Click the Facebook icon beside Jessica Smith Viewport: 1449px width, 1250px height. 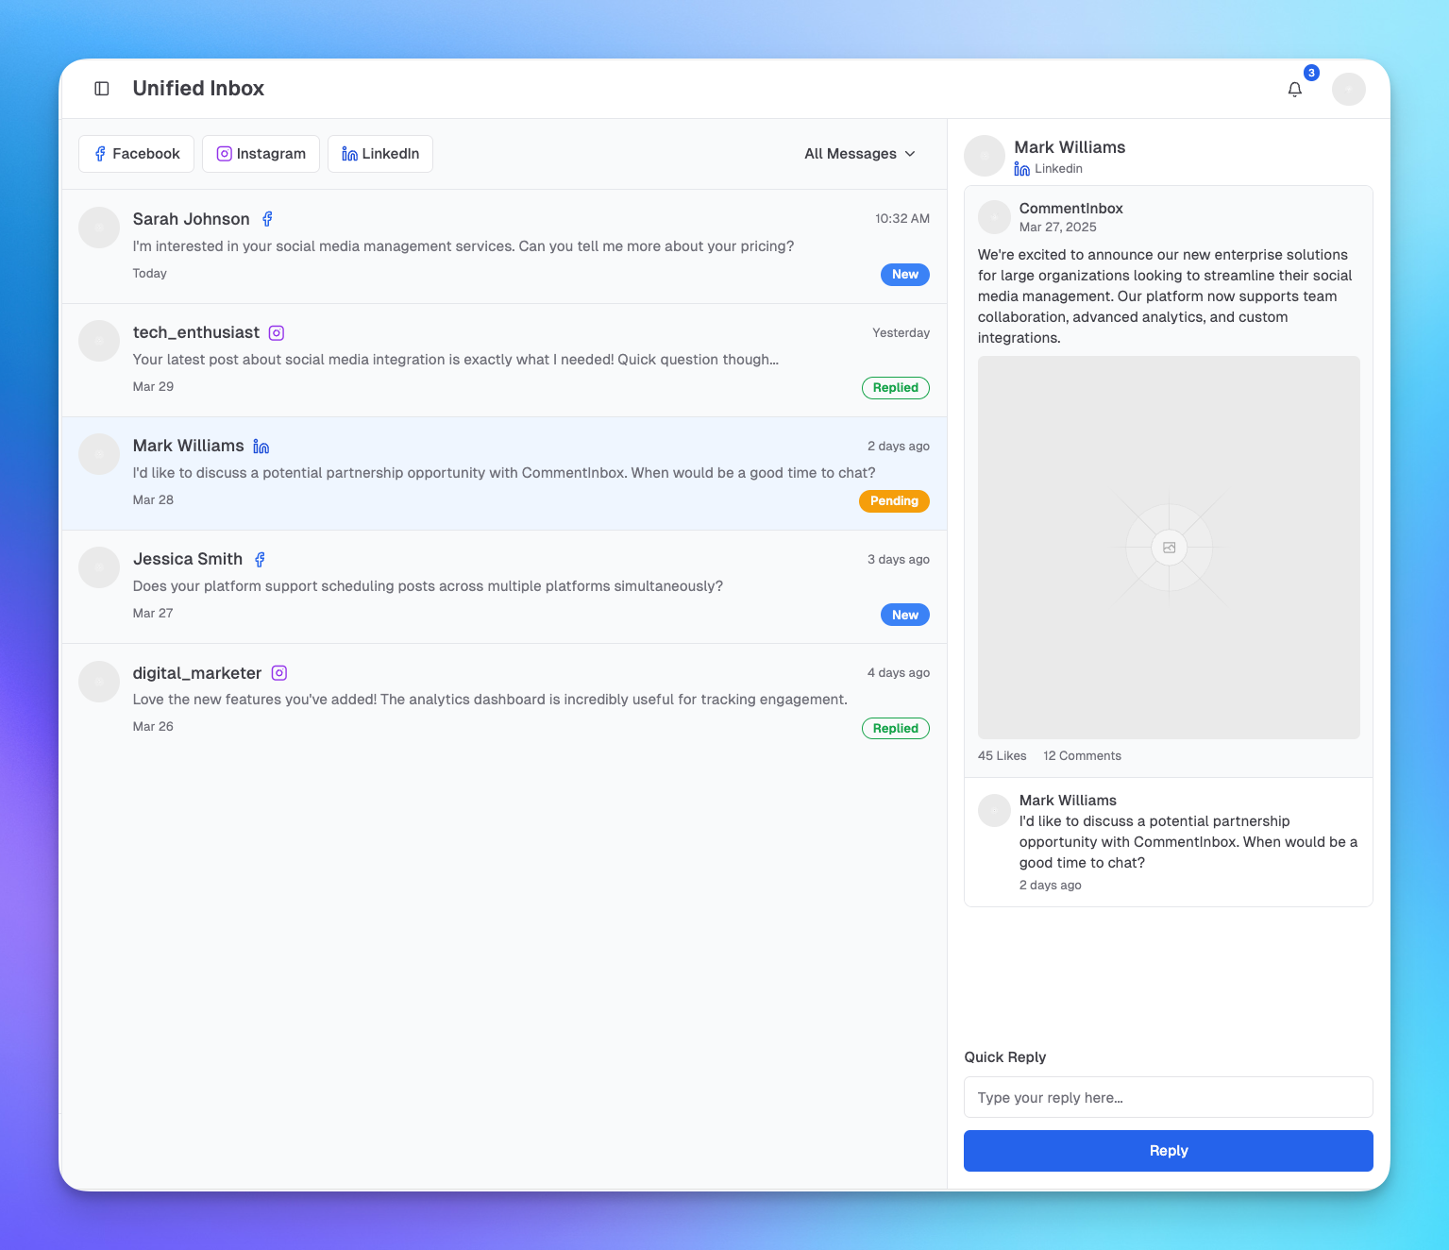[260, 559]
